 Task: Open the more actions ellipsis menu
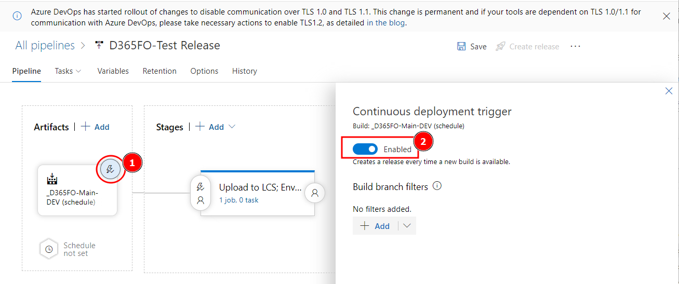tap(575, 46)
